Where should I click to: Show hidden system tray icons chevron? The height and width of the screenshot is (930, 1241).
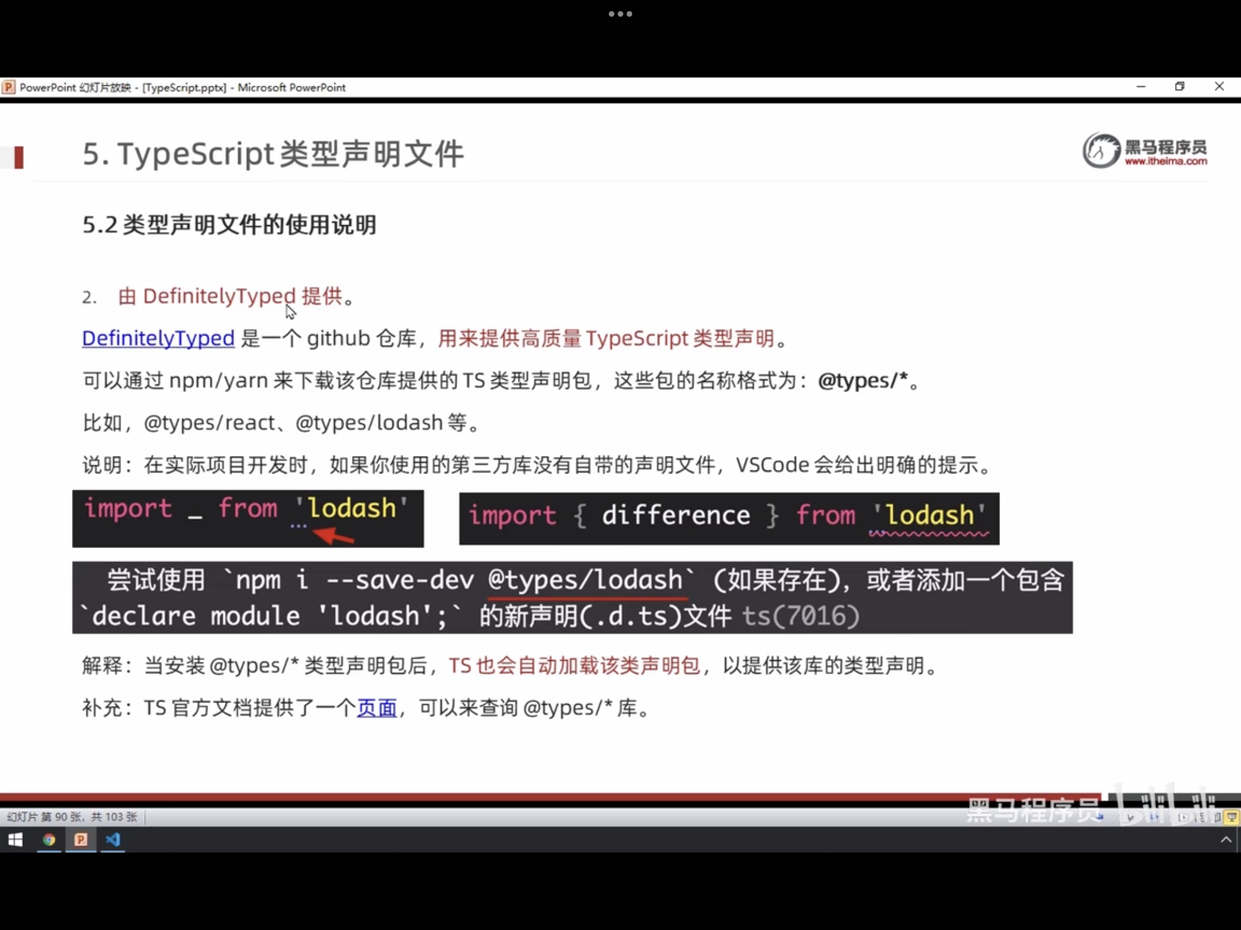[x=1226, y=839]
